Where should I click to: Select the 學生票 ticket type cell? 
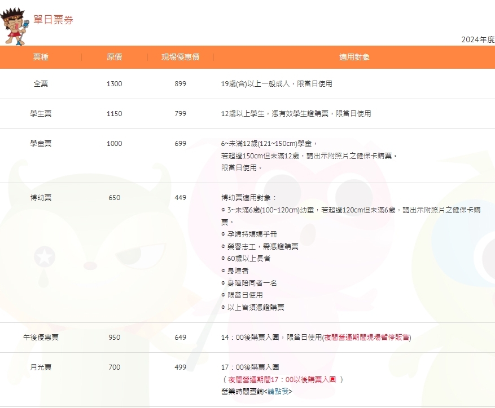pyautogui.click(x=41, y=114)
